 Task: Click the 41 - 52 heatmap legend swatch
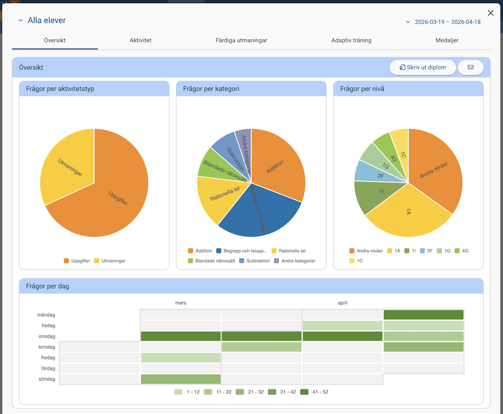(x=303, y=392)
